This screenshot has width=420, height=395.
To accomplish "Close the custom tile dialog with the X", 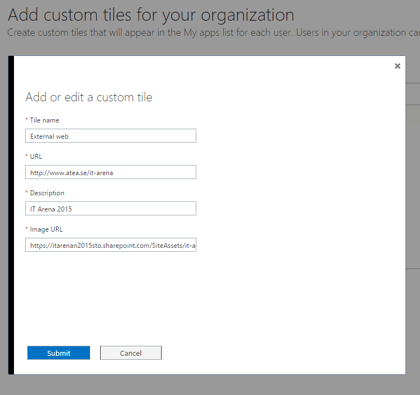I will (x=398, y=66).
